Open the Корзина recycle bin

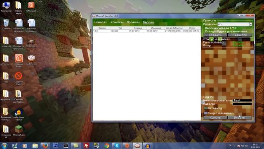[x=6, y=24]
